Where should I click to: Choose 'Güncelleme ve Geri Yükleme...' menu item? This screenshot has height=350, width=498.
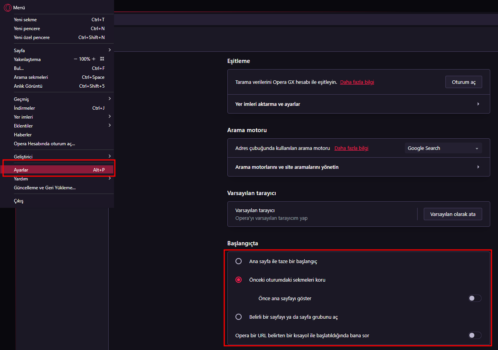[57, 188]
